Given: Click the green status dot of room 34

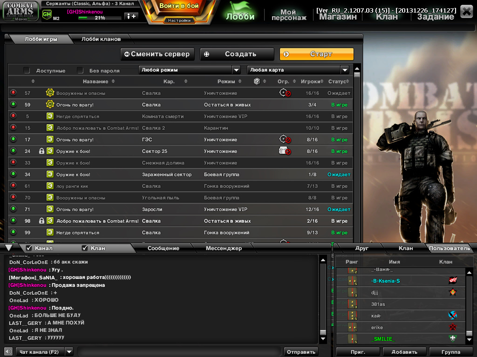Looking at the screenshot, I should [x=13, y=174].
